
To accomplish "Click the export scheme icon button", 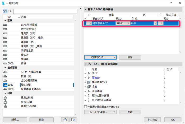I will coord(73,120).
